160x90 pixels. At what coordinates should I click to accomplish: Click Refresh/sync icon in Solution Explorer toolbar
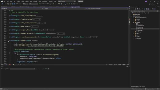[x=144, y=9]
